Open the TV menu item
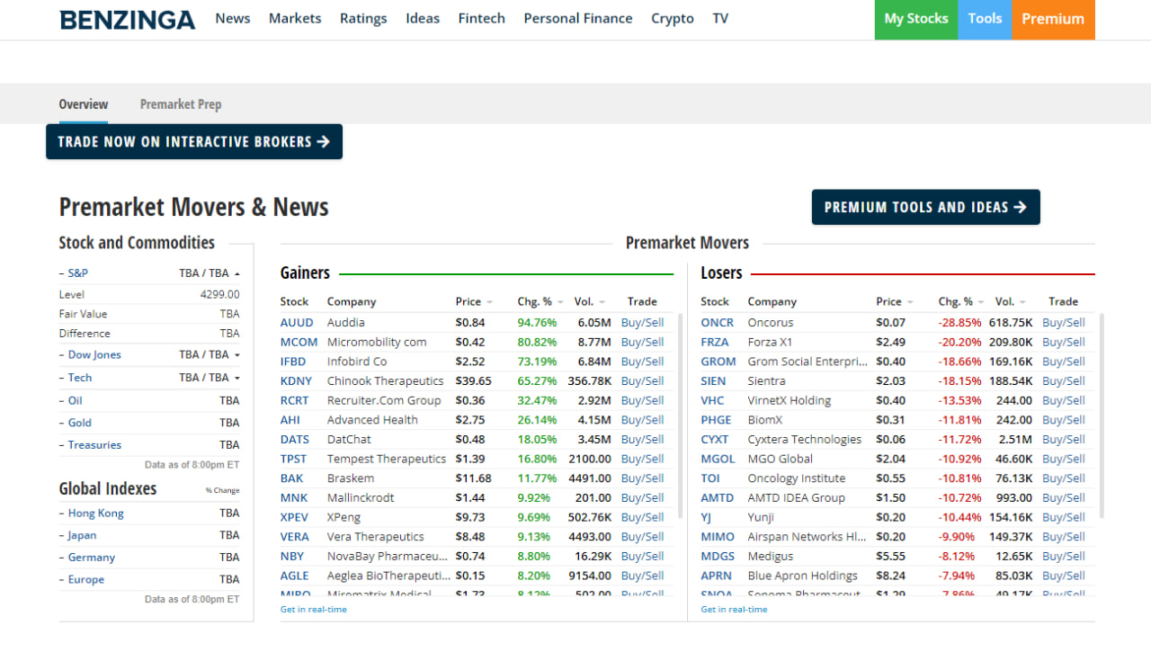Viewport: 1151px width, 661px height. 720,18
